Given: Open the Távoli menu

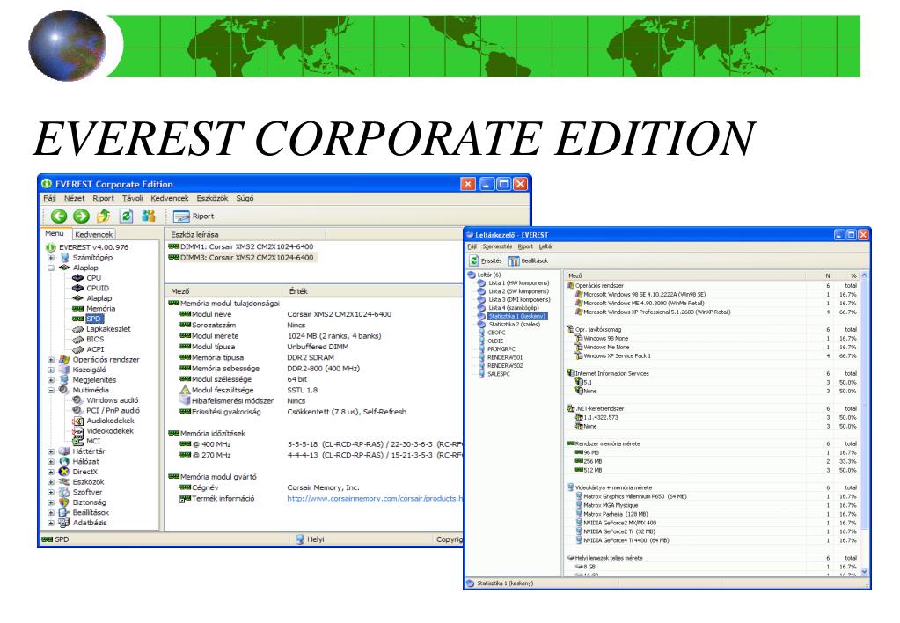Looking at the screenshot, I should click(x=132, y=198).
